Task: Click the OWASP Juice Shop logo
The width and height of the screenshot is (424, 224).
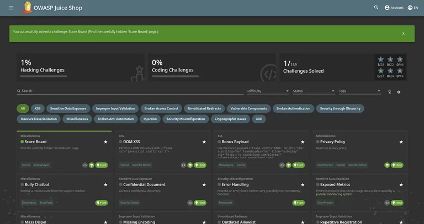Action: tap(26, 8)
